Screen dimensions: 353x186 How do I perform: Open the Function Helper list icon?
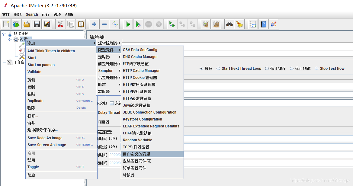coord(253,24)
